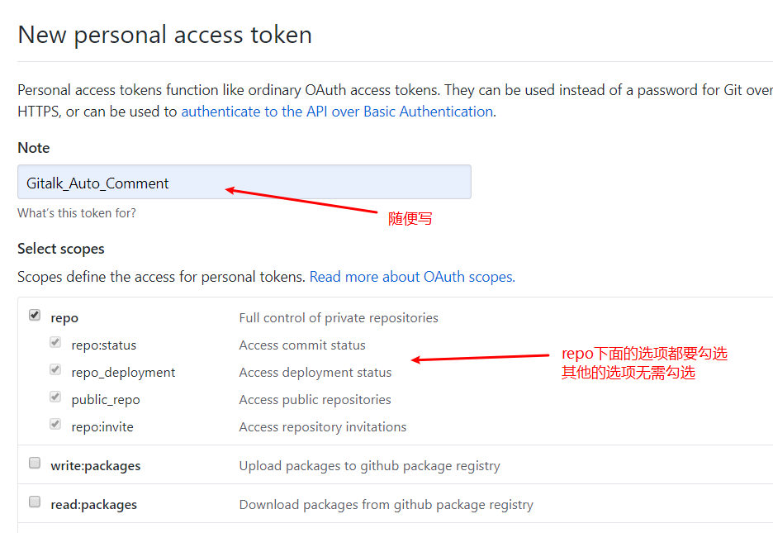Click the repo_deployment scope name text
Image resolution: width=773 pixels, height=533 pixels.
pyautogui.click(x=123, y=373)
